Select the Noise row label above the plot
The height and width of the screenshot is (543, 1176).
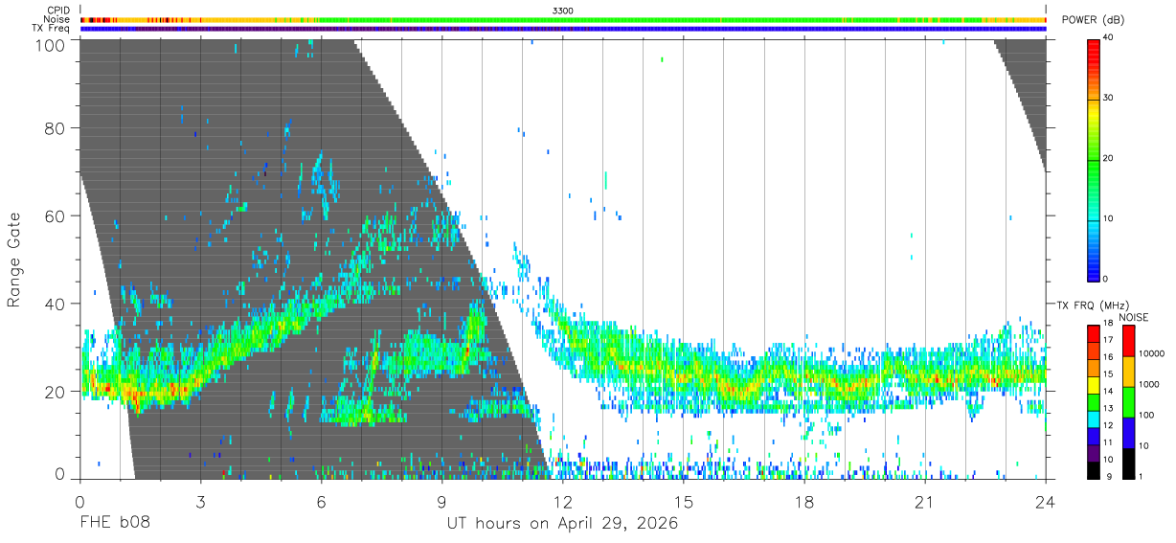[x=56, y=19]
